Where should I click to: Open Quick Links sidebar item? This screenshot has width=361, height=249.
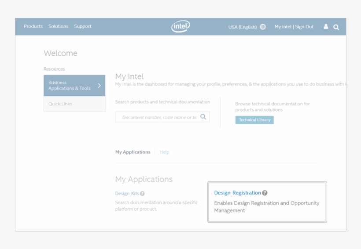click(74, 104)
